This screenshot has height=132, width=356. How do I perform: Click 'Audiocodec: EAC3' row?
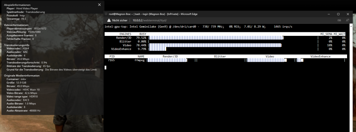coord(18,100)
